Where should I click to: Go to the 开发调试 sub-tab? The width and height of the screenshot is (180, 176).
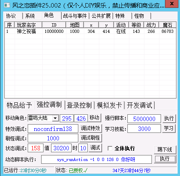pos(140,105)
